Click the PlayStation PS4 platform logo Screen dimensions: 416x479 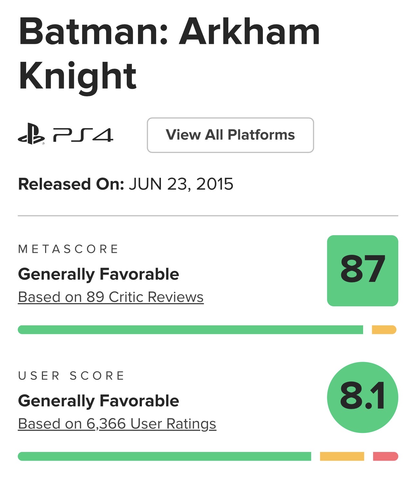65,134
